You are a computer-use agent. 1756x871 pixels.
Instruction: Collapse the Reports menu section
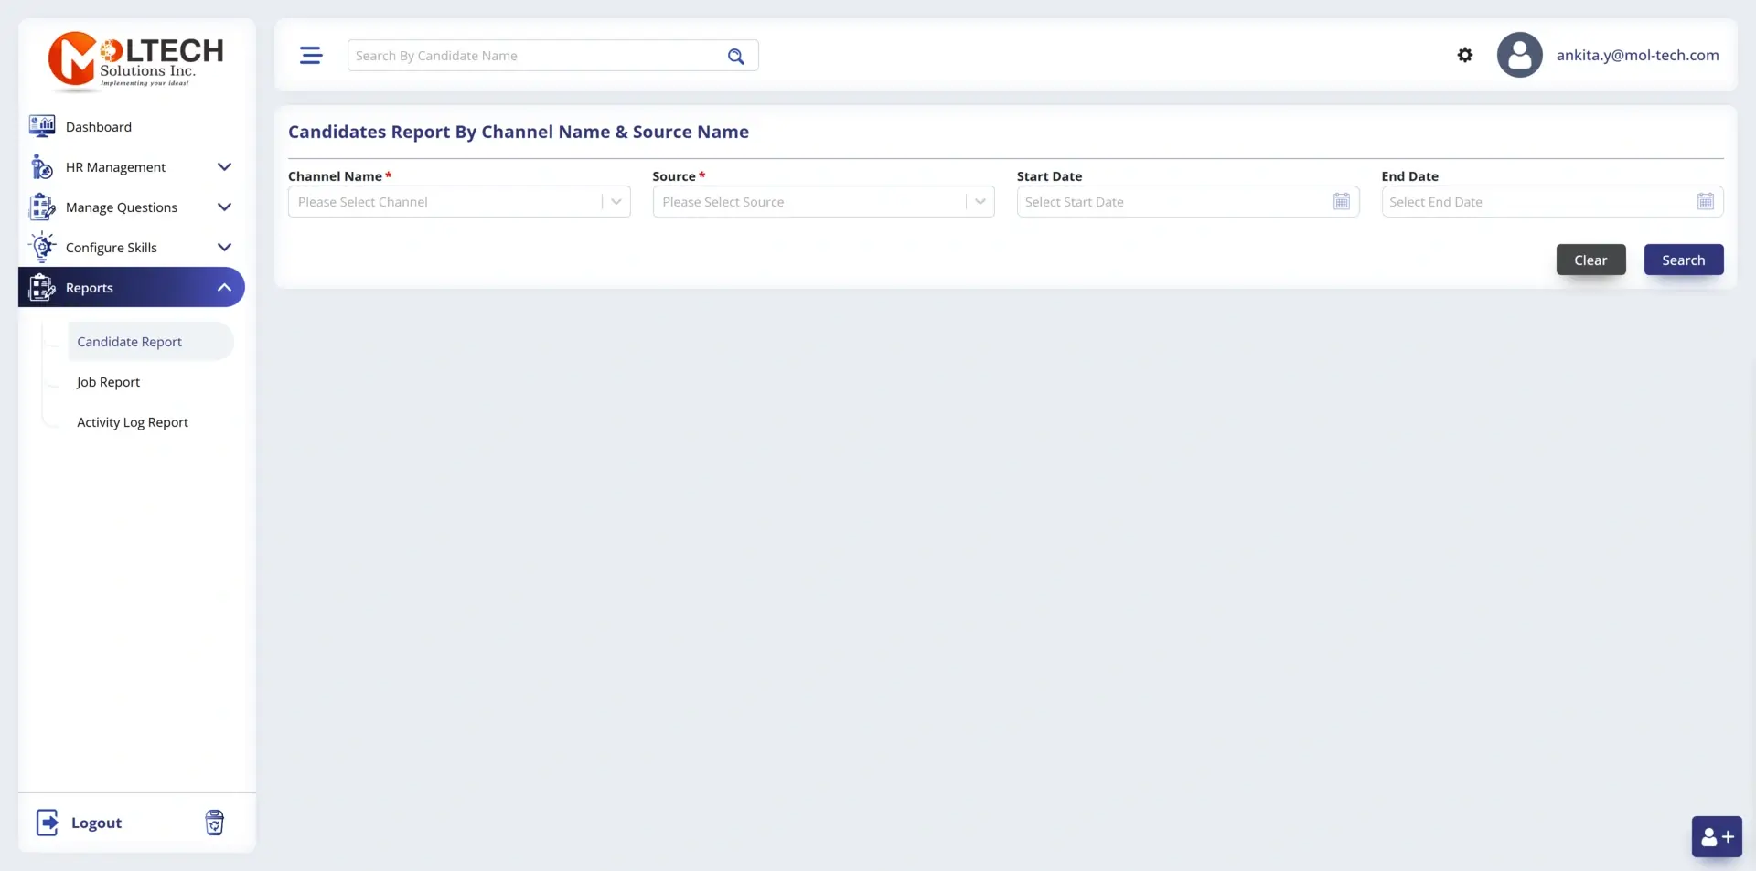pyautogui.click(x=224, y=287)
